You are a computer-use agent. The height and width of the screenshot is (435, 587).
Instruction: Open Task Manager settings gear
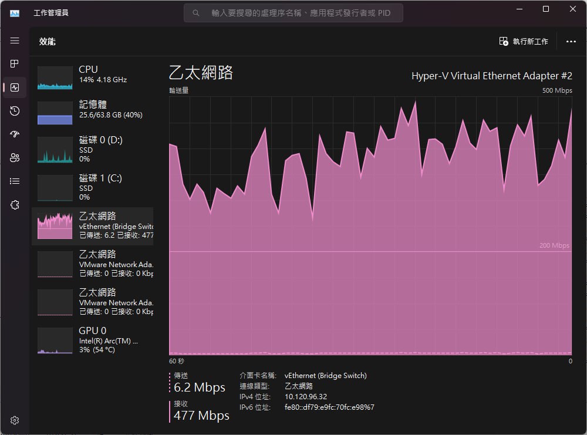pos(15,420)
